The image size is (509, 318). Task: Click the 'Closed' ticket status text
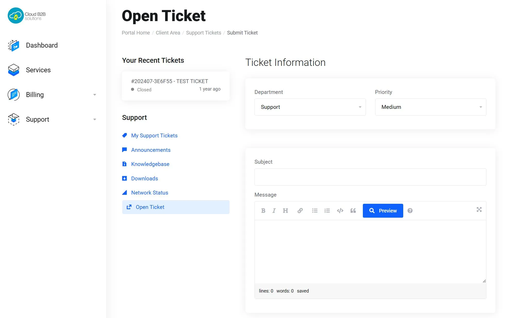tap(144, 90)
